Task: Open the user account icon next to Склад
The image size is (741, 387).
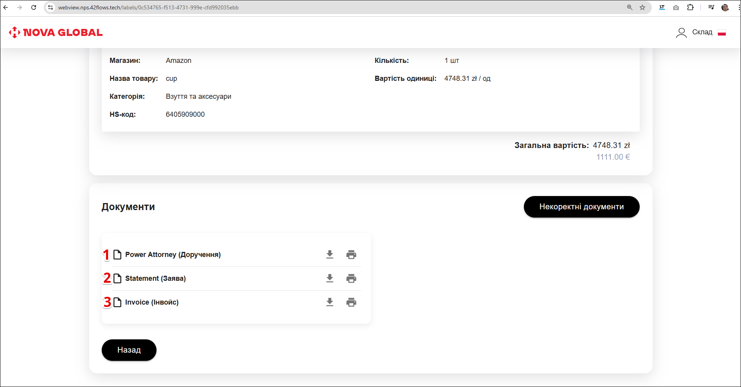Action: click(681, 32)
